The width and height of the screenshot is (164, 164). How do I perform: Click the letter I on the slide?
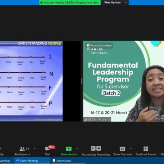click(x=50, y=57)
